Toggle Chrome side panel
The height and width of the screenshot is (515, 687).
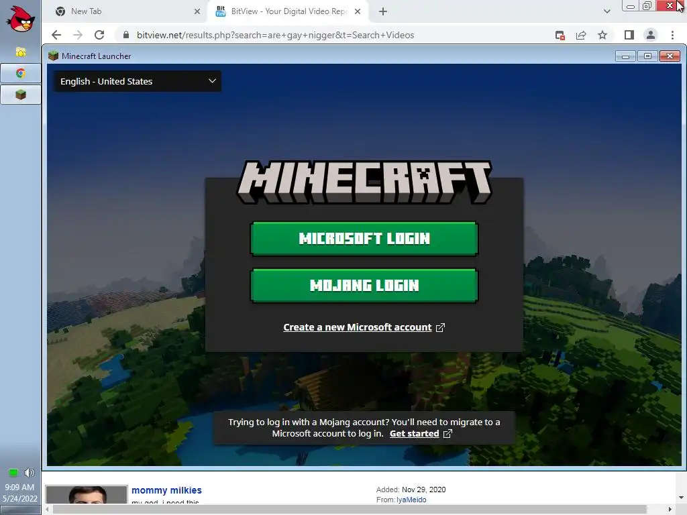click(629, 35)
